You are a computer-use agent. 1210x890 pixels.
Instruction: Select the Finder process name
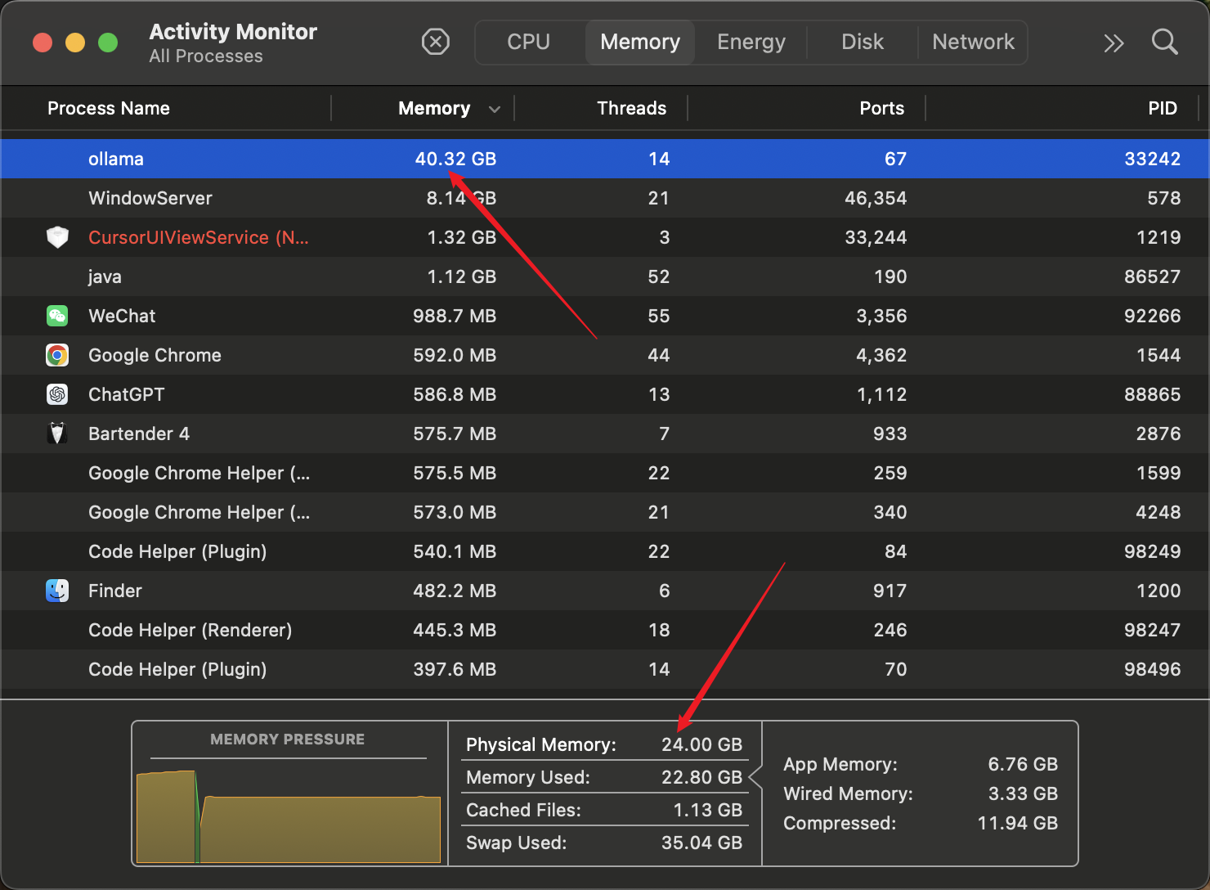(115, 591)
